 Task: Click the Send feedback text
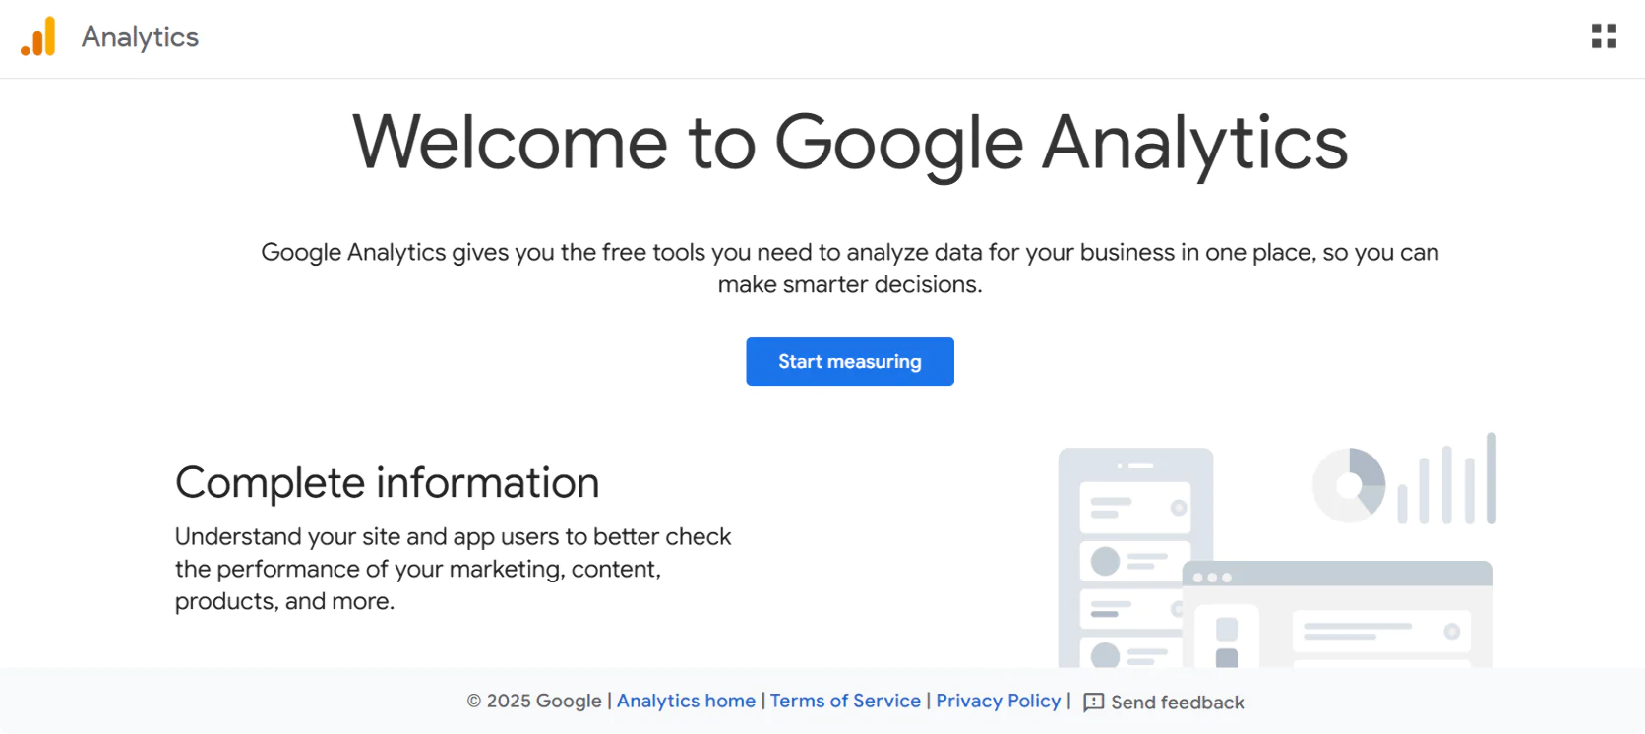1177,703
